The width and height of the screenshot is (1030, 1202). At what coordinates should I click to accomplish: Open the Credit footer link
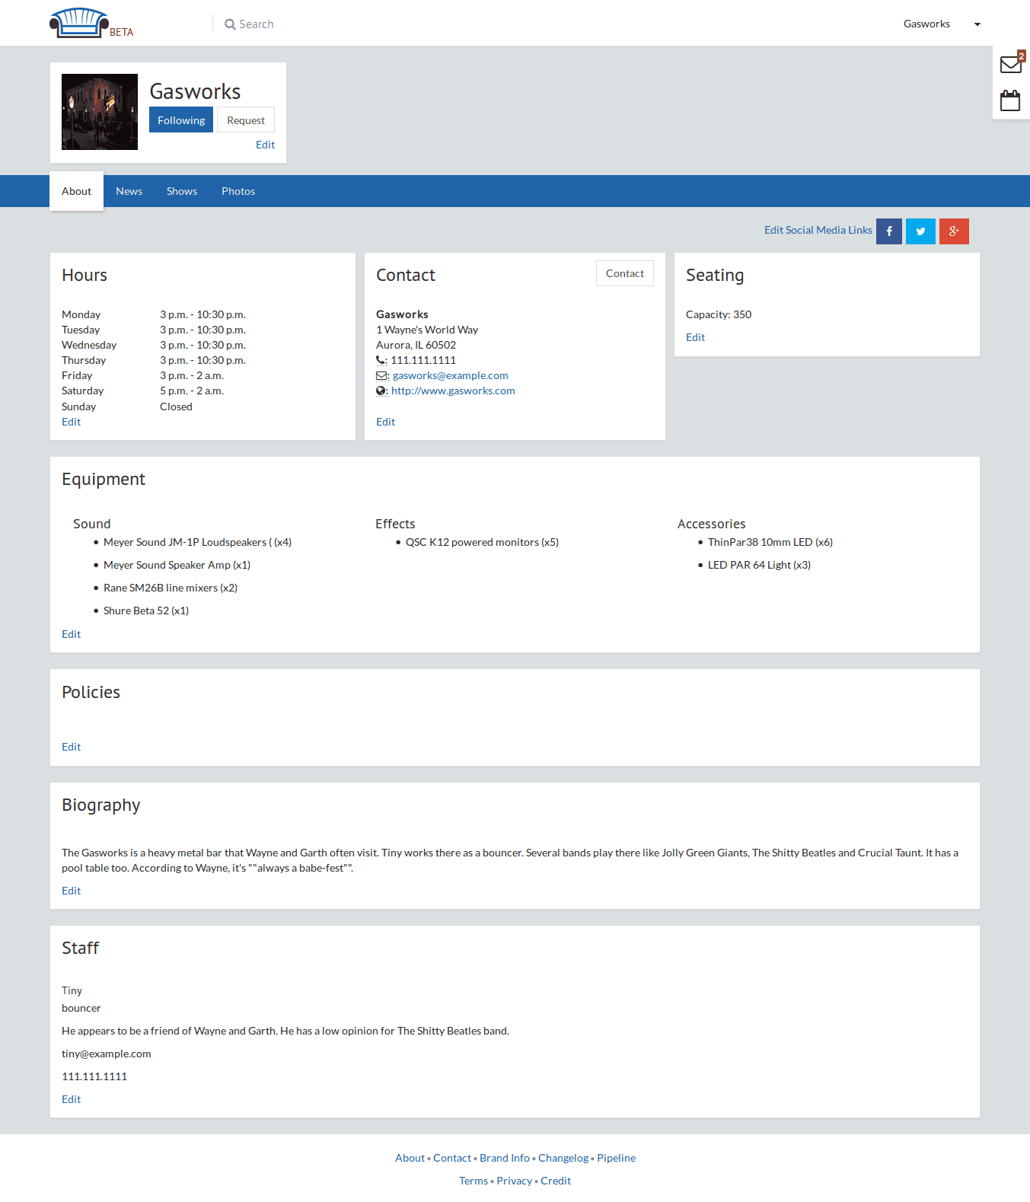pos(556,1181)
